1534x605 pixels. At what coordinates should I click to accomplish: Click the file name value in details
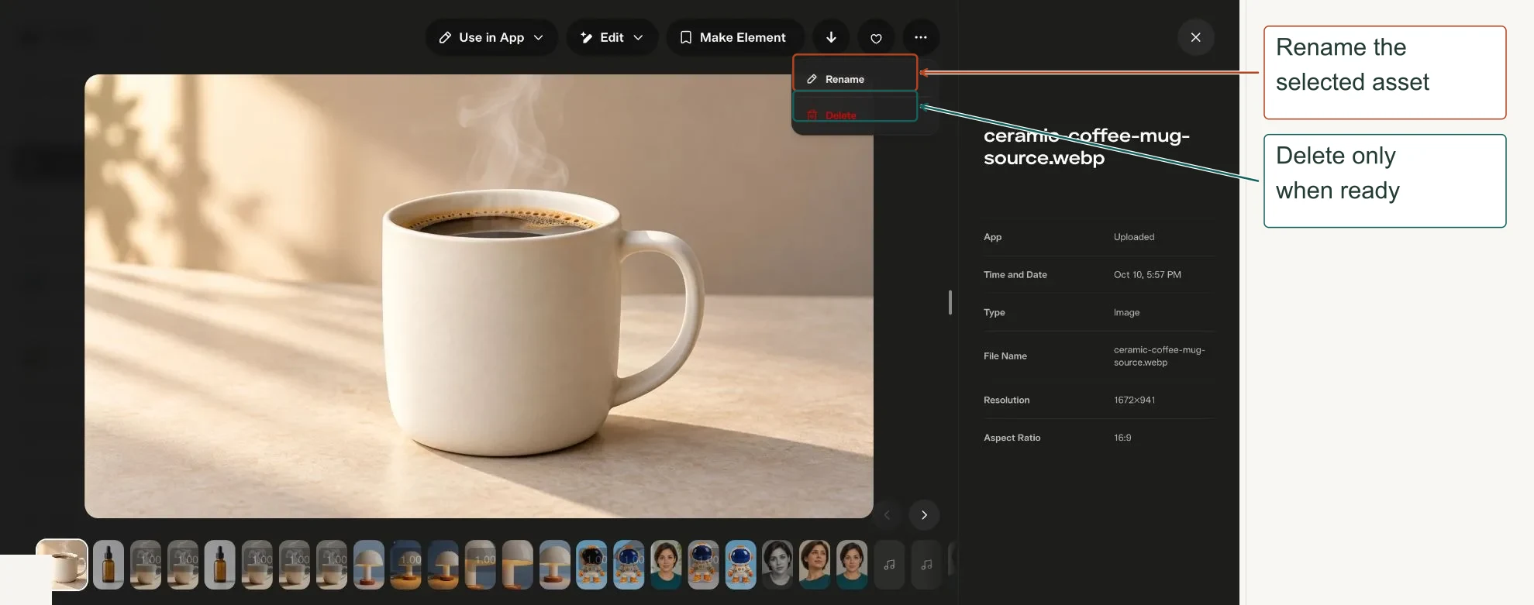point(1160,356)
